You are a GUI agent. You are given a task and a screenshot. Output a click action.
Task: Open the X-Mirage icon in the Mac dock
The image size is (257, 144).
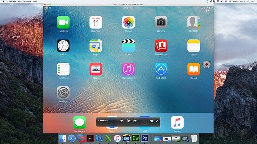tap(126, 139)
